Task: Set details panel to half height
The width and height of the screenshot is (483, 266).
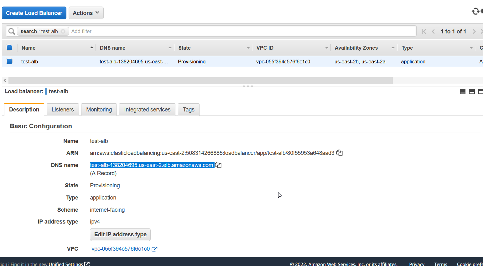Action: 472,91
